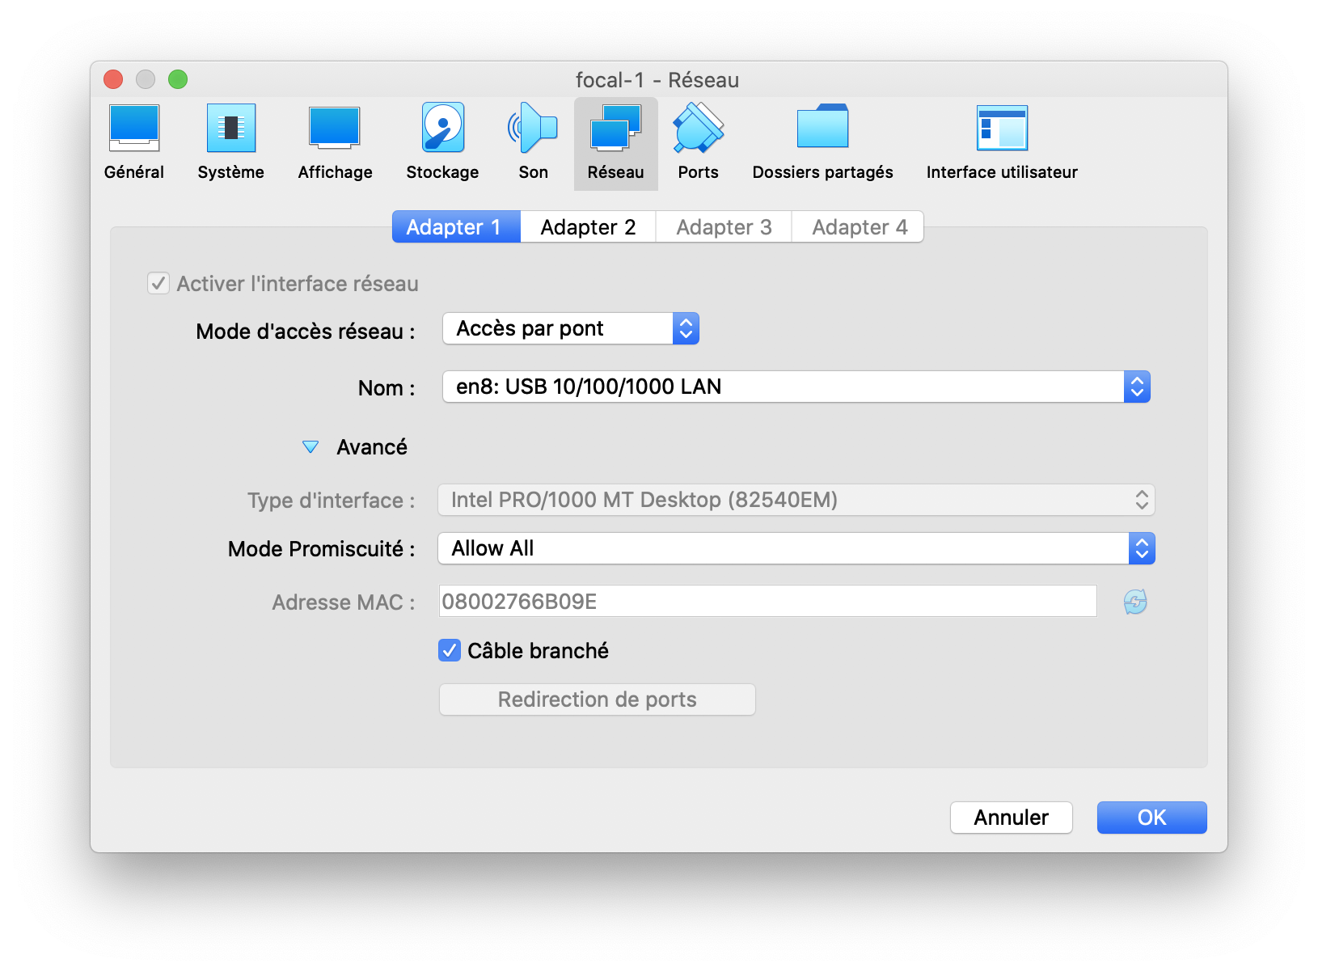Switch to the Adapter 1 tab
The image size is (1318, 972).
tap(456, 227)
